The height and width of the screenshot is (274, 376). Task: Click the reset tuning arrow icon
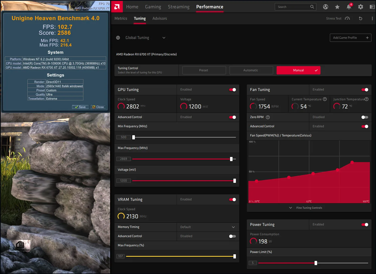(360, 18)
